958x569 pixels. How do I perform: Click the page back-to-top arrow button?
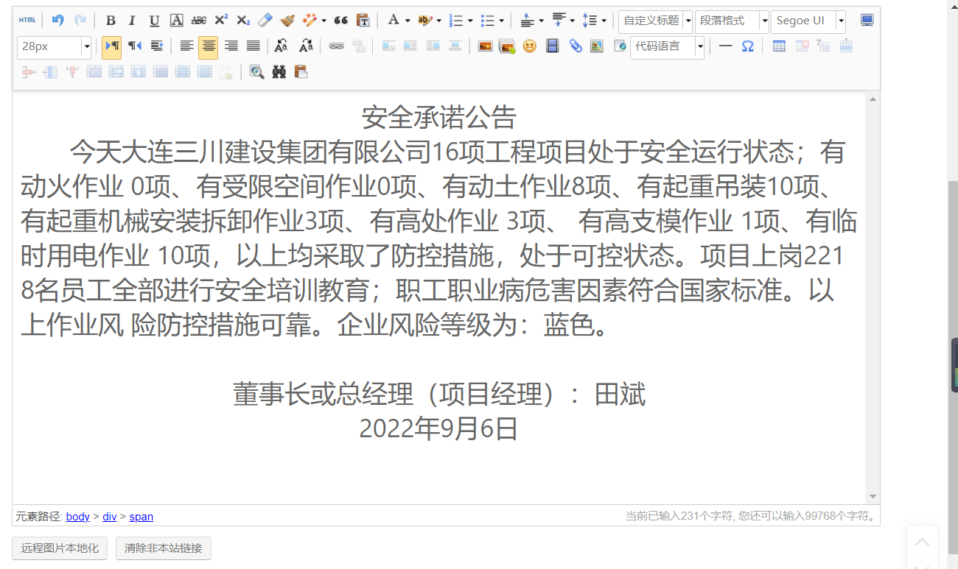922,543
